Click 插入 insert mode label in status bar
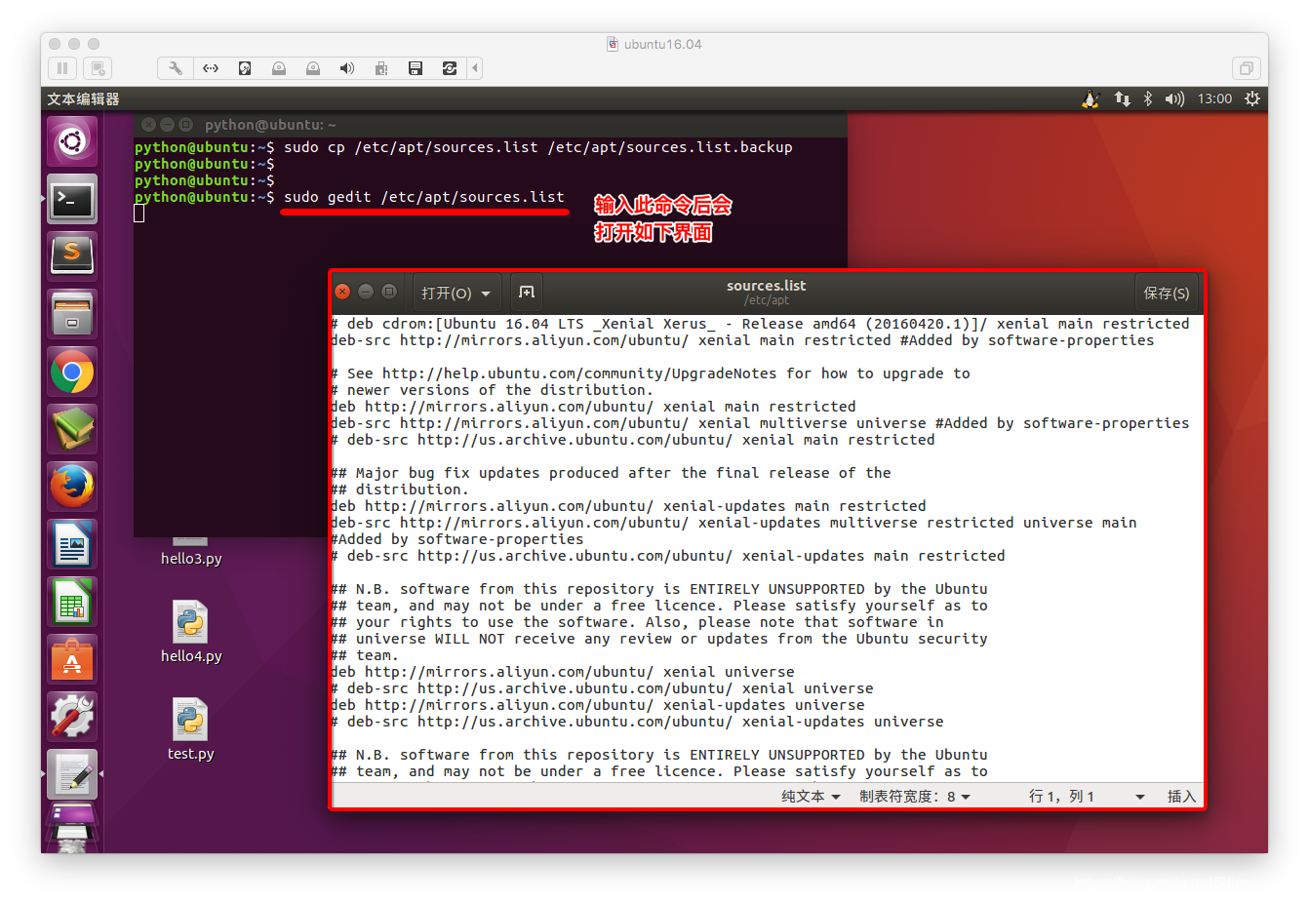Viewport: 1309px width, 902px height. [x=1181, y=797]
